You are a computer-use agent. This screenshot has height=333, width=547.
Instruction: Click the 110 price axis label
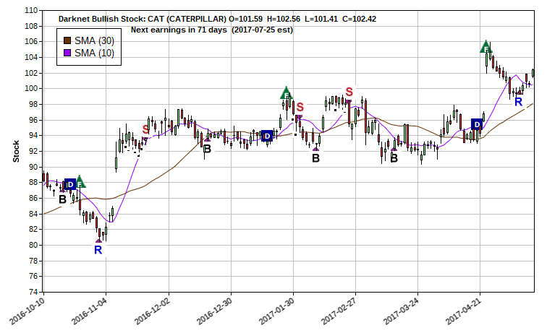[x=31, y=10]
